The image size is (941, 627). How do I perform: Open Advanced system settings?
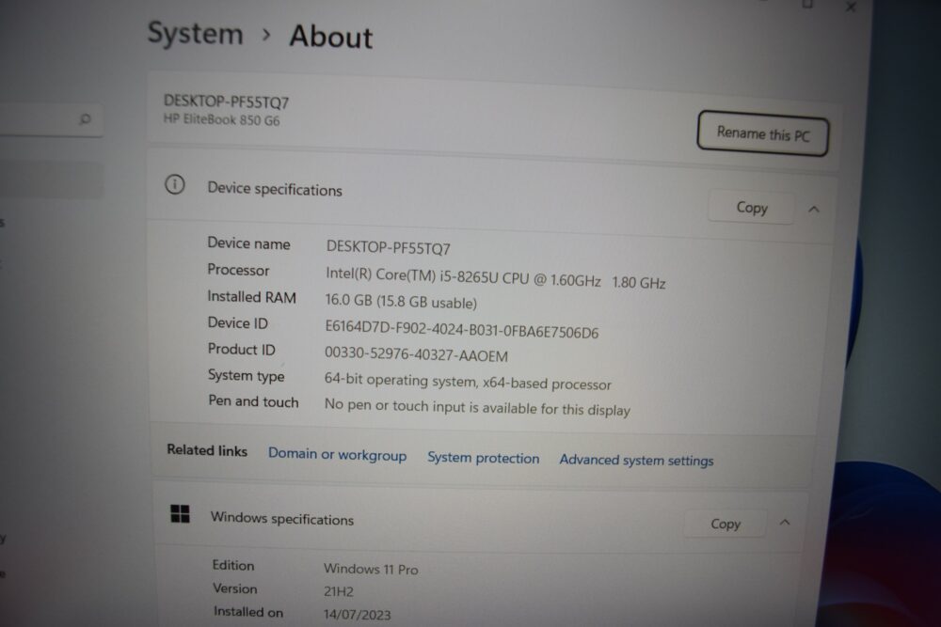point(636,460)
